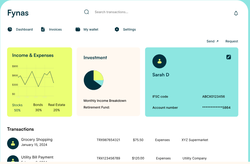Click the search magnifier icon

(86, 12)
